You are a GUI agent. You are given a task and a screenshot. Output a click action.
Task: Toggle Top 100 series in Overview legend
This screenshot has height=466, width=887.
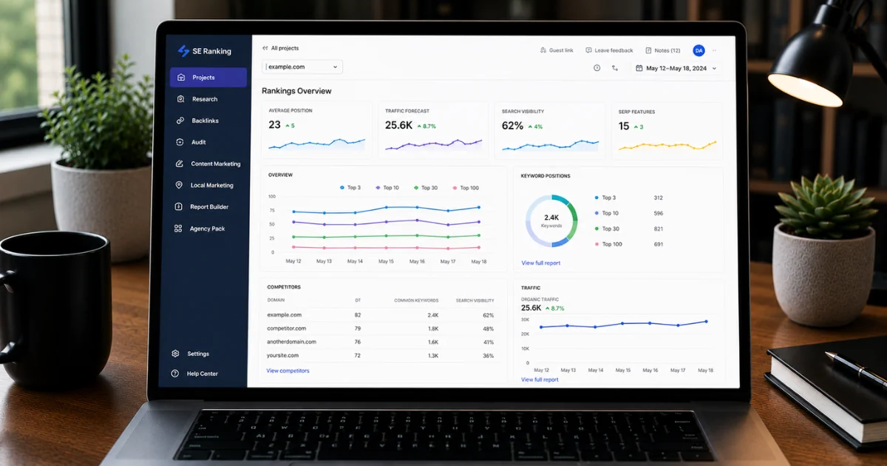click(x=466, y=188)
